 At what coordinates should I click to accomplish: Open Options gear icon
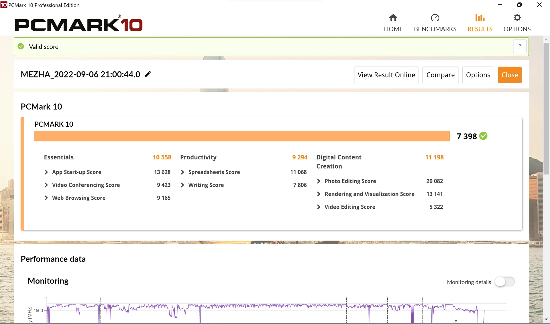(517, 18)
